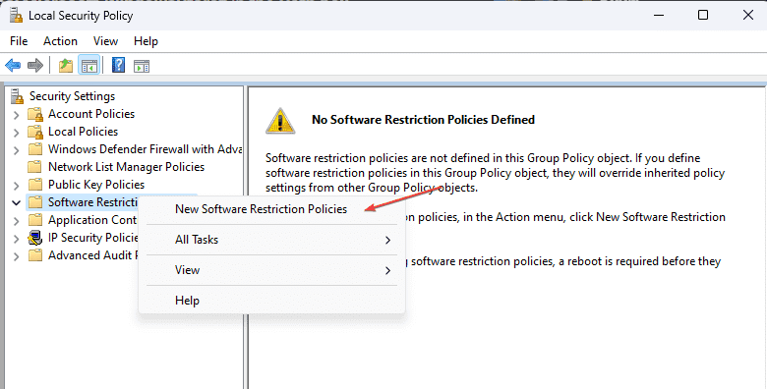
Task: Select Help in the context menu
Action: point(272,301)
